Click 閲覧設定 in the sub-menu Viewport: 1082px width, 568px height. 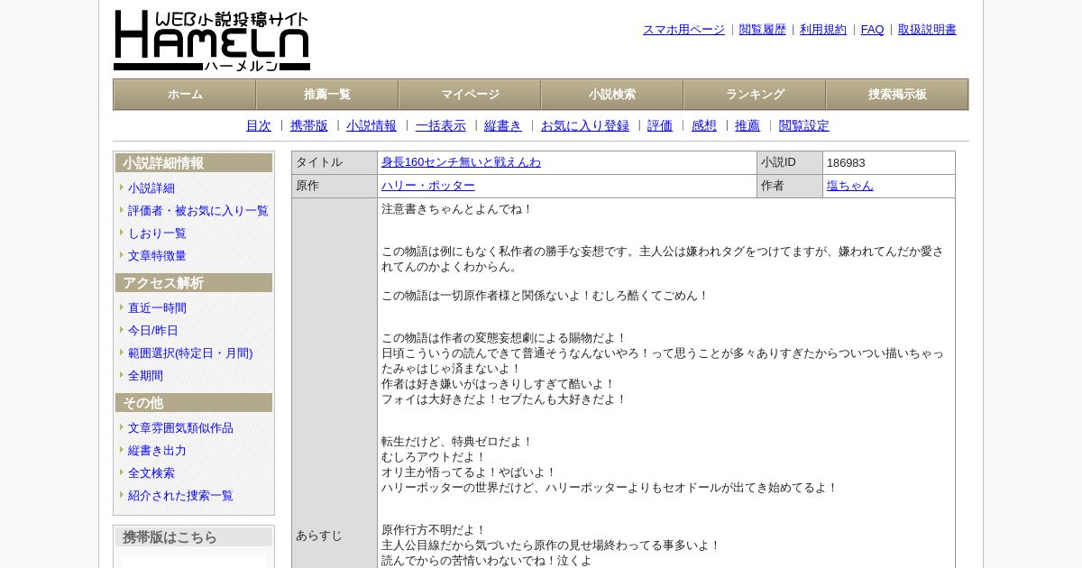pyautogui.click(x=804, y=126)
